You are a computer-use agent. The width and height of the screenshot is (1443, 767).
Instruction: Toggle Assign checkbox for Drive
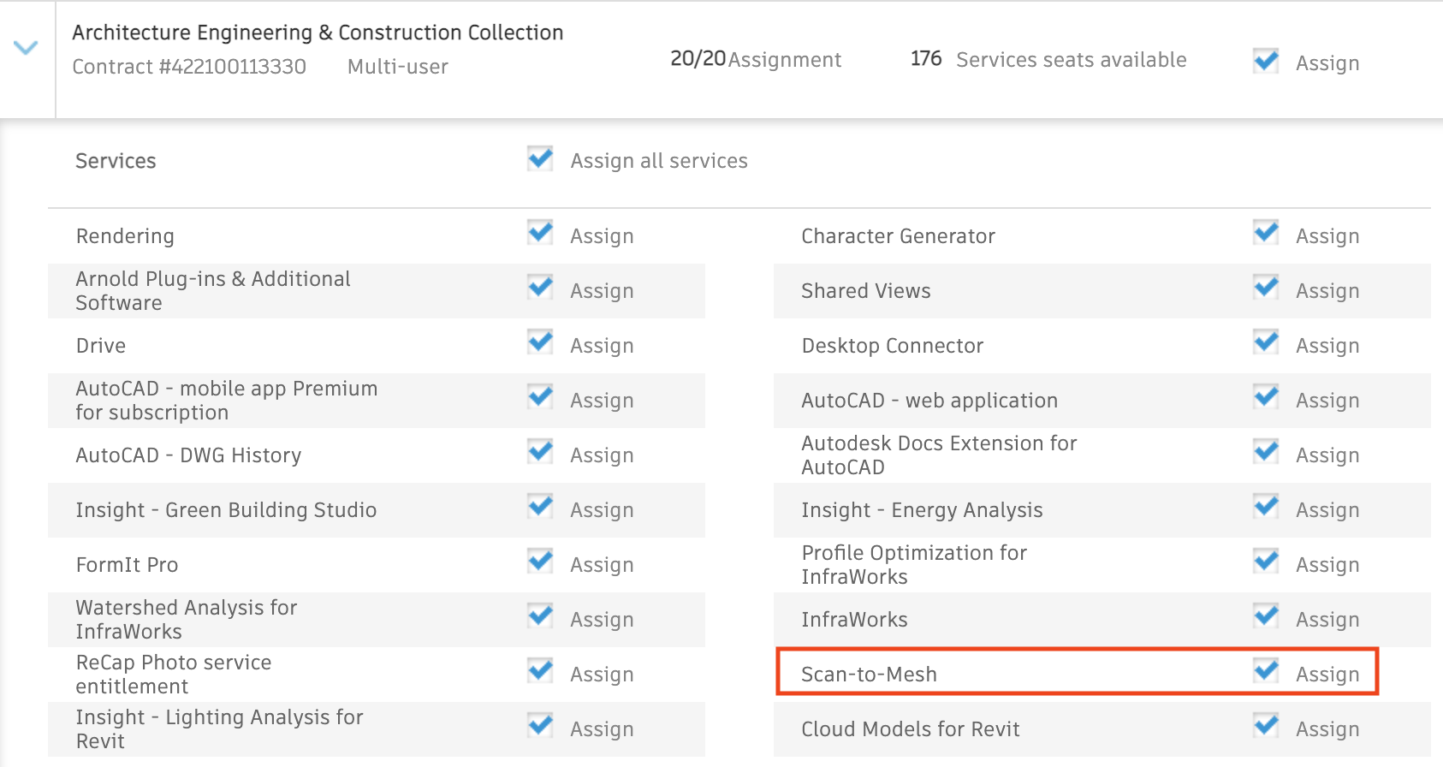[x=540, y=343]
